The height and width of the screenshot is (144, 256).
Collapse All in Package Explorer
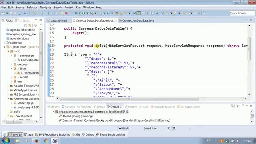pyautogui.click(x=26, y=26)
